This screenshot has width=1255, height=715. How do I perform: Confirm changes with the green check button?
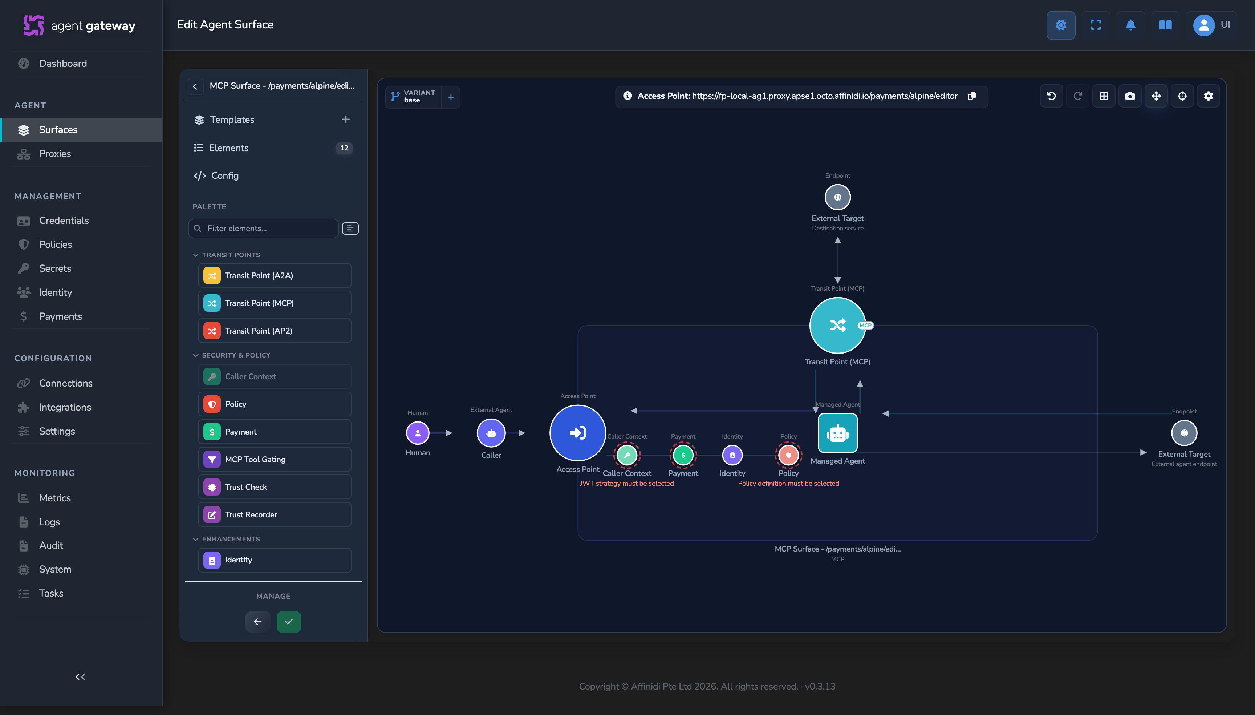click(x=289, y=622)
